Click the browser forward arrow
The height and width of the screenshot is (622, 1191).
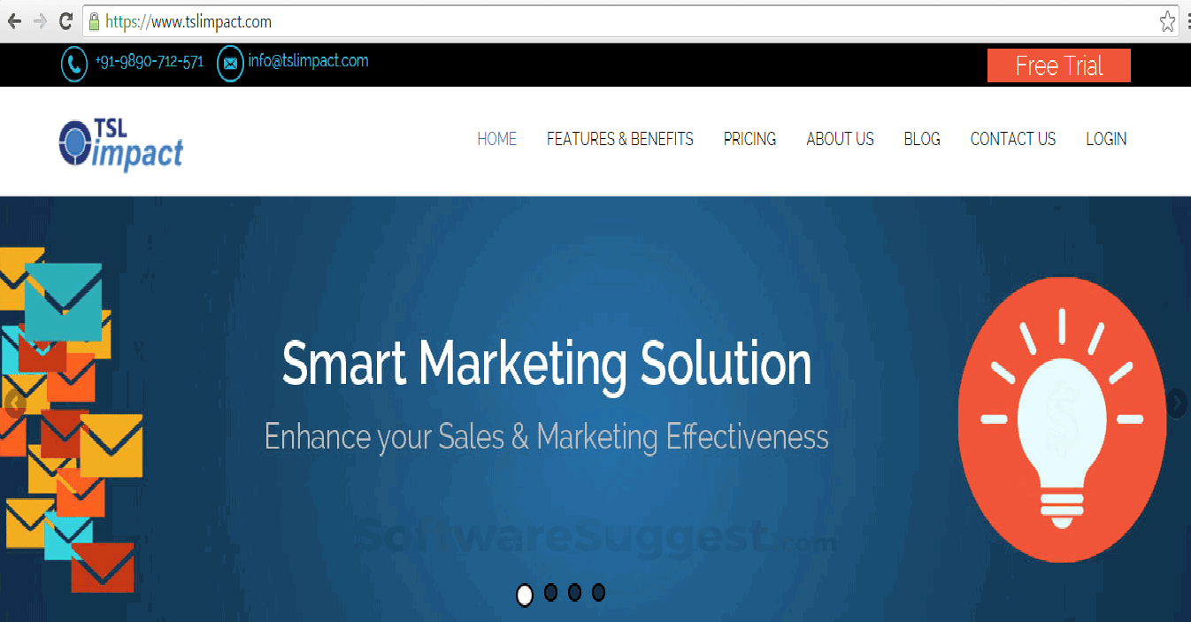pos(40,21)
